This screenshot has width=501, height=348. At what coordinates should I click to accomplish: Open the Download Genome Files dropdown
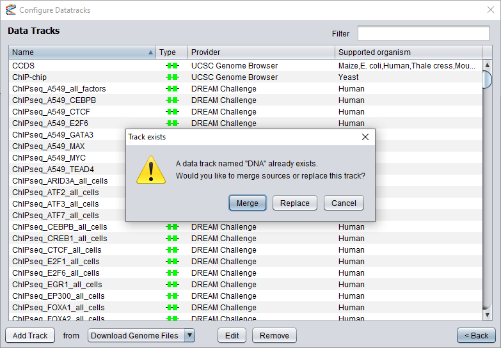click(x=189, y=335)
